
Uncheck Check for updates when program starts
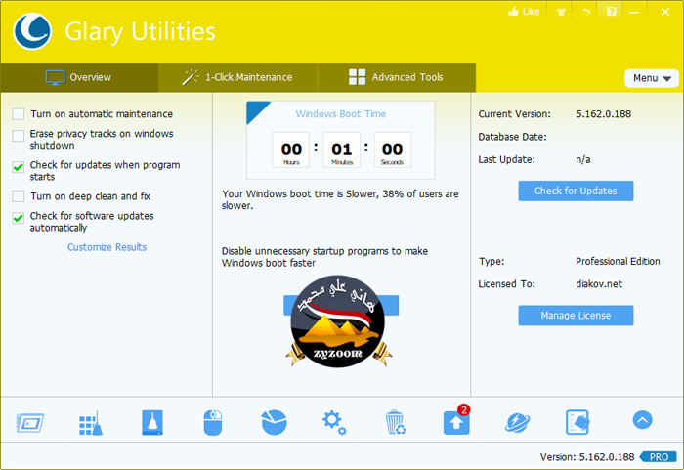tap(19, 167)
